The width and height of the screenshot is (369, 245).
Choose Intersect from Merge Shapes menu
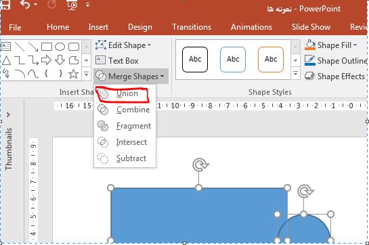(125, 142)
